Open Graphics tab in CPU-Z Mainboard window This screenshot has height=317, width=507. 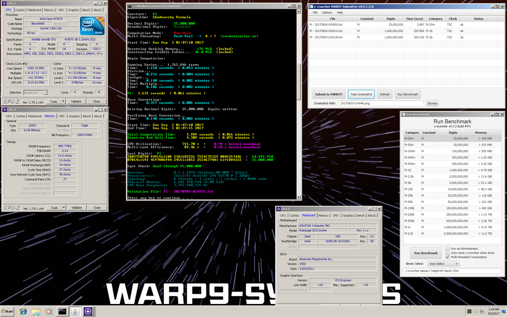348,216
